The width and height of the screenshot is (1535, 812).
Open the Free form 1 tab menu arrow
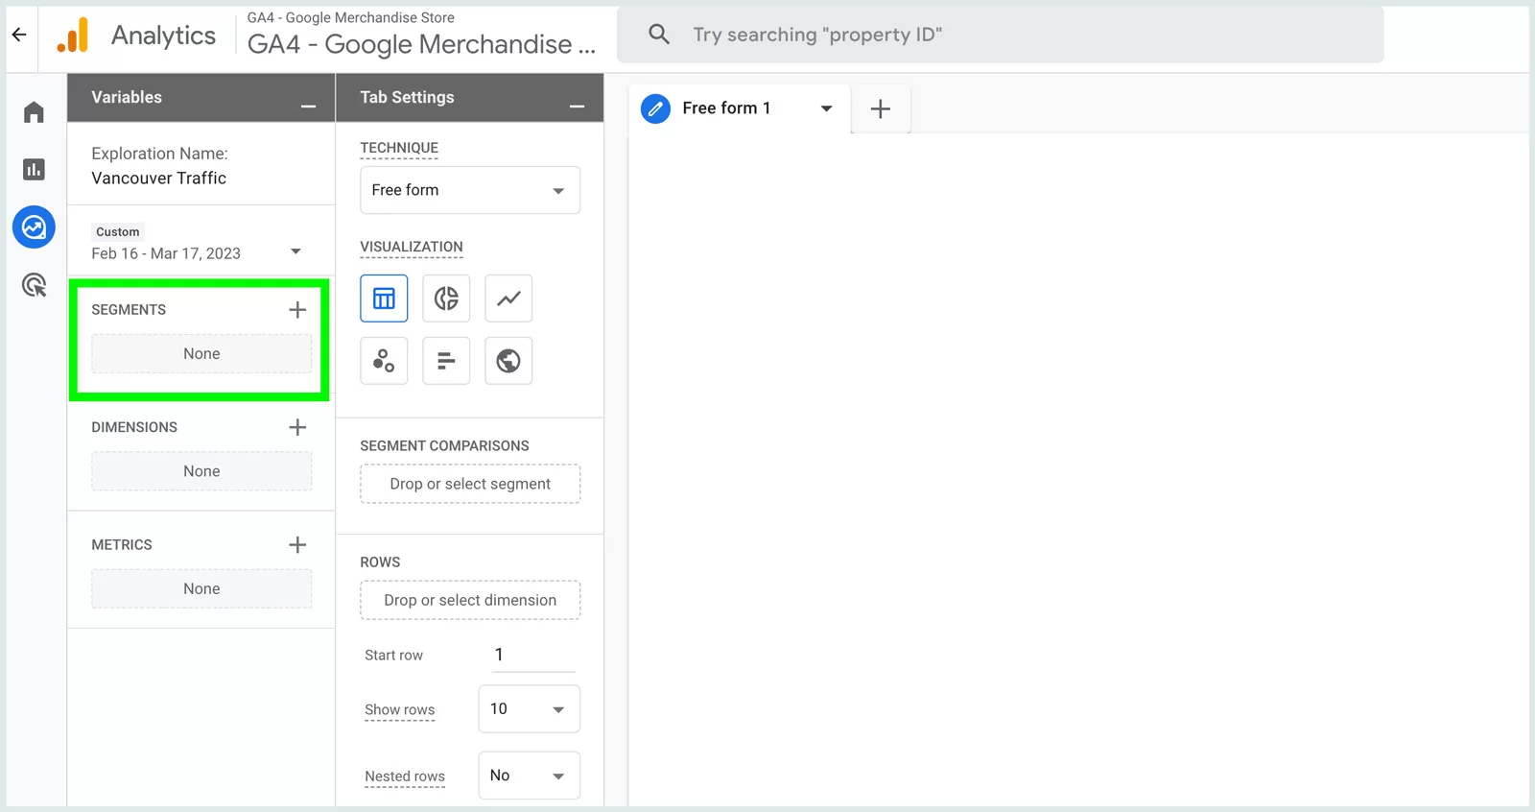click(826, 108)
